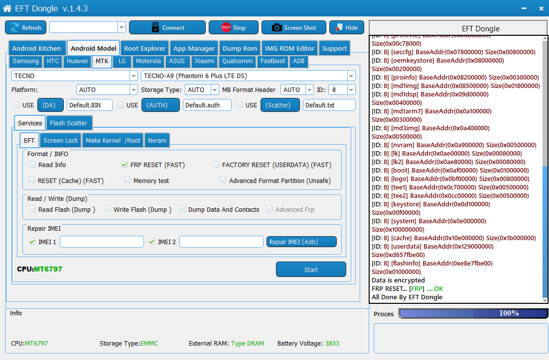Open the Support tab
The width and height of the screenshot is (549, 360).
coord(334,49)
